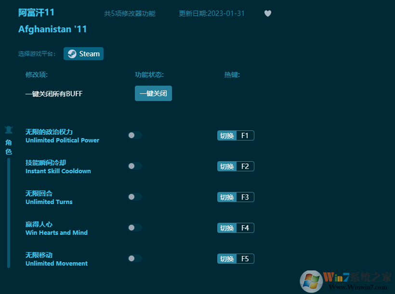This screenshot has width=395, height=294.
Task: Click the F4 hotkey field
Action: coord(245,228)
